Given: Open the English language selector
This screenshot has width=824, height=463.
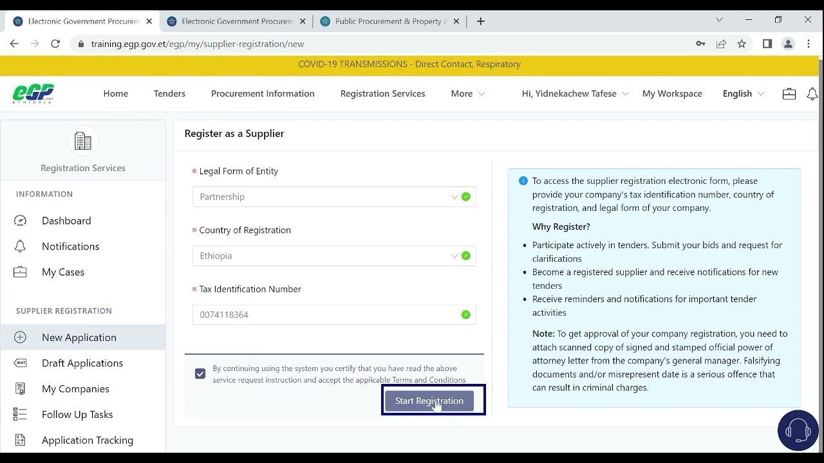Looking at the screenshot, I should pyautogui.click(x=744, y=94).
